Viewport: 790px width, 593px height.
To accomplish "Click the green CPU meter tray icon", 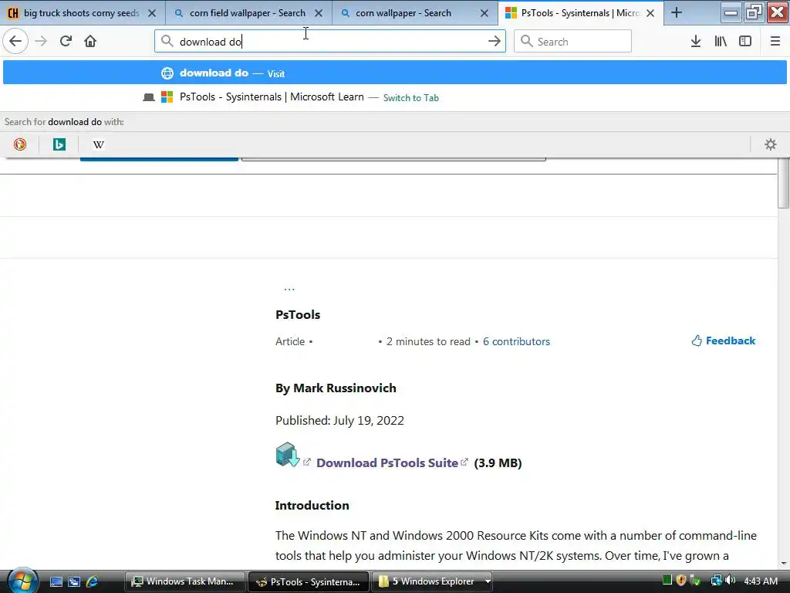I will coord(667,581).
